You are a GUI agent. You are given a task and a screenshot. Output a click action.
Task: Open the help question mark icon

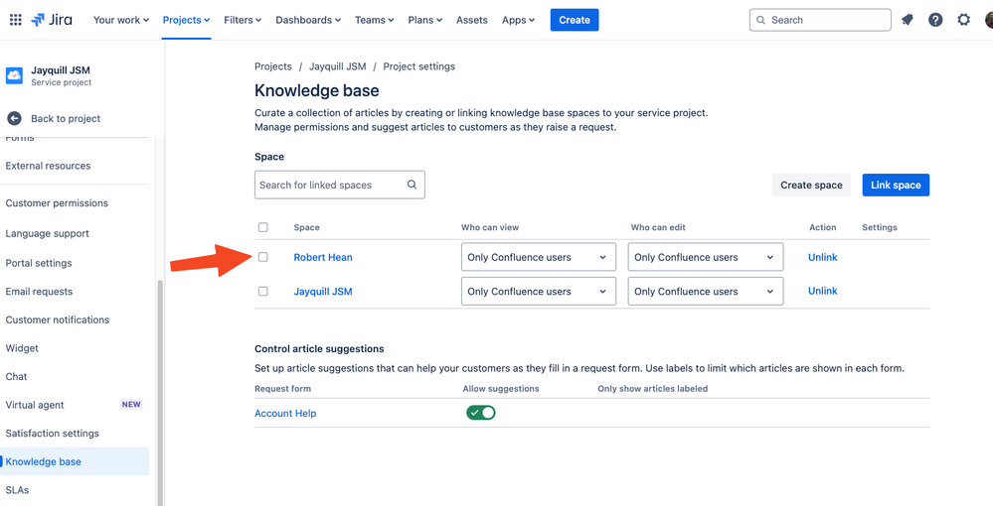point(935,20)
